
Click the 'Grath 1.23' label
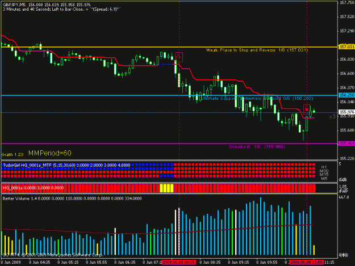tap(12, 155)
